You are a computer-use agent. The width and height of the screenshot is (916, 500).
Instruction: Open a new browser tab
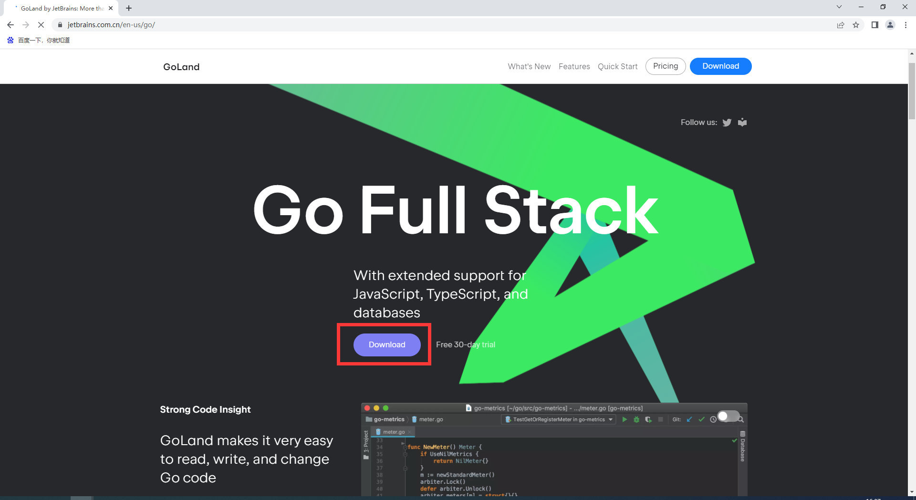[129, 8]
